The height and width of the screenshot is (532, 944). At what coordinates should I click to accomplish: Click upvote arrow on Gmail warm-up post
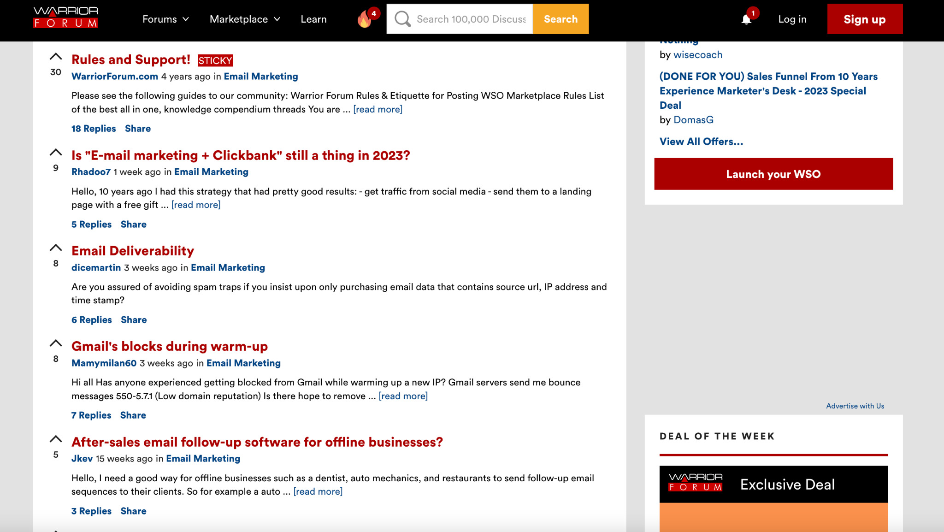56,343
